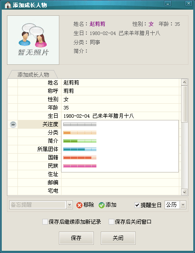Select the empty gray attention level bar
195x253 pixels.
(x=80, y=124)
